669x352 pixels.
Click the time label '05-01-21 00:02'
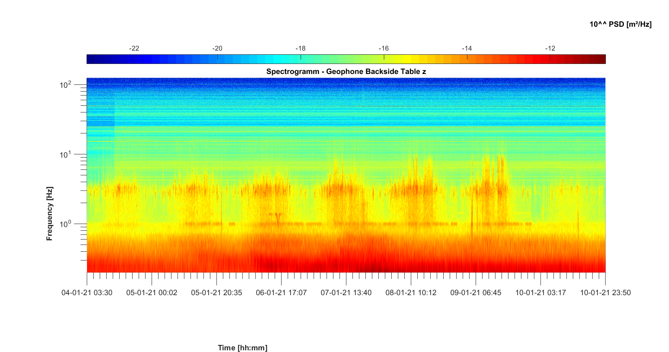click(x=152, y=293)
